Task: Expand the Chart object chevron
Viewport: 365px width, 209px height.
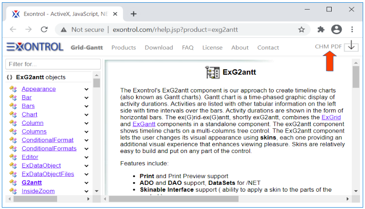Action: (x=86, y=115)
